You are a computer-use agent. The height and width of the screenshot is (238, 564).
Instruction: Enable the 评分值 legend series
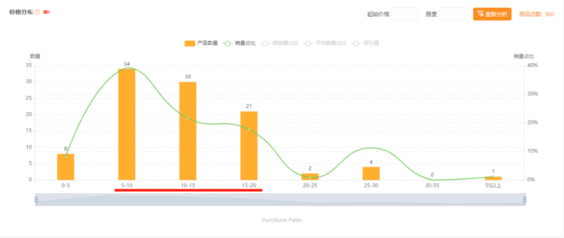[366, 43]
